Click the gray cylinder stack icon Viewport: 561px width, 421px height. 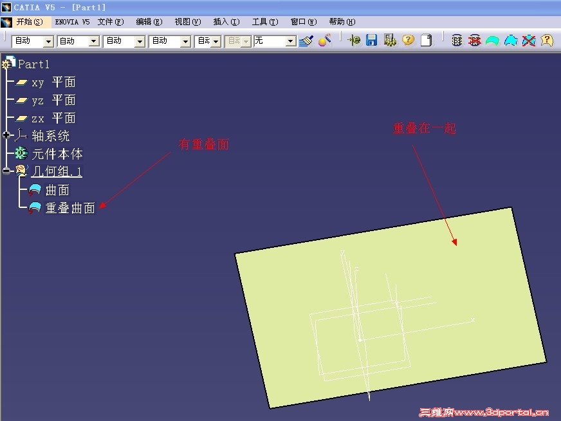[x=457, y=41]
